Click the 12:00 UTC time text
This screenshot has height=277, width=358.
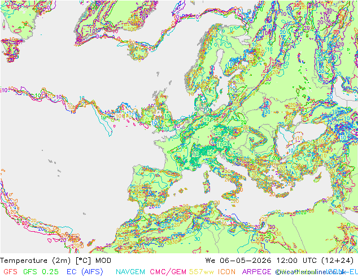click(296, 260)
